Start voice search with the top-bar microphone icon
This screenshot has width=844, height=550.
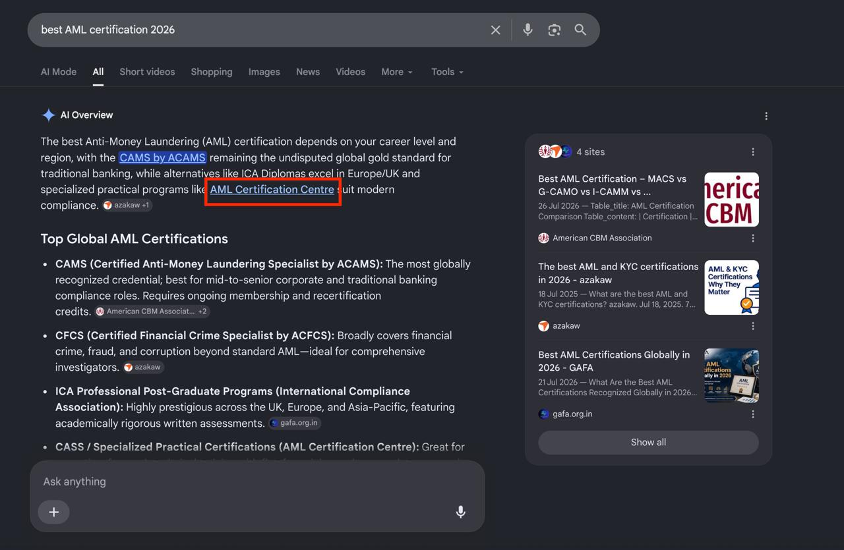527,30
